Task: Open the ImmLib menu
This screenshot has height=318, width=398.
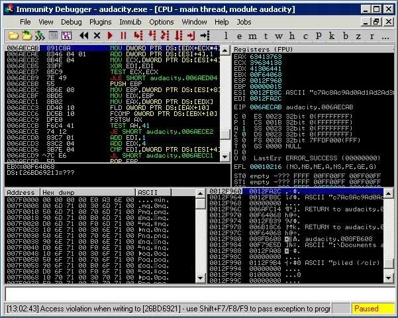Action: (x=130, y=22)
